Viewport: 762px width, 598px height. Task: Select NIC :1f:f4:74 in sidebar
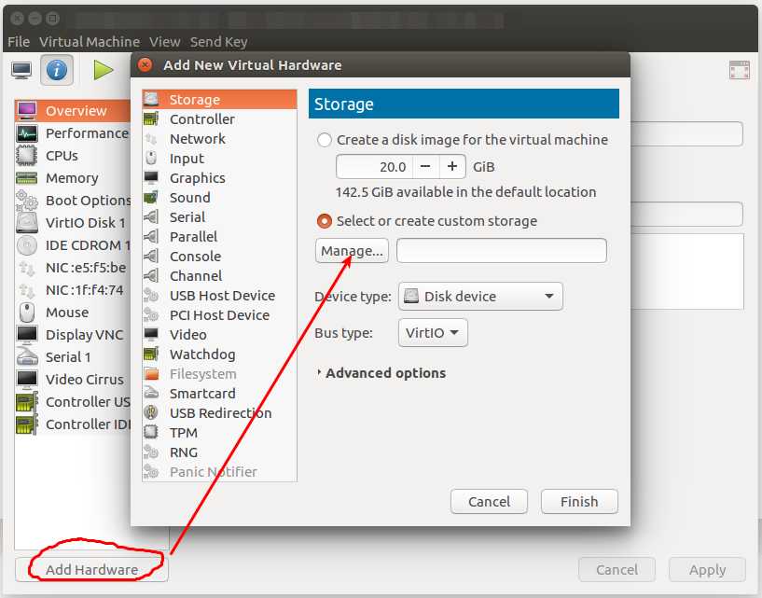coord(73,290)
